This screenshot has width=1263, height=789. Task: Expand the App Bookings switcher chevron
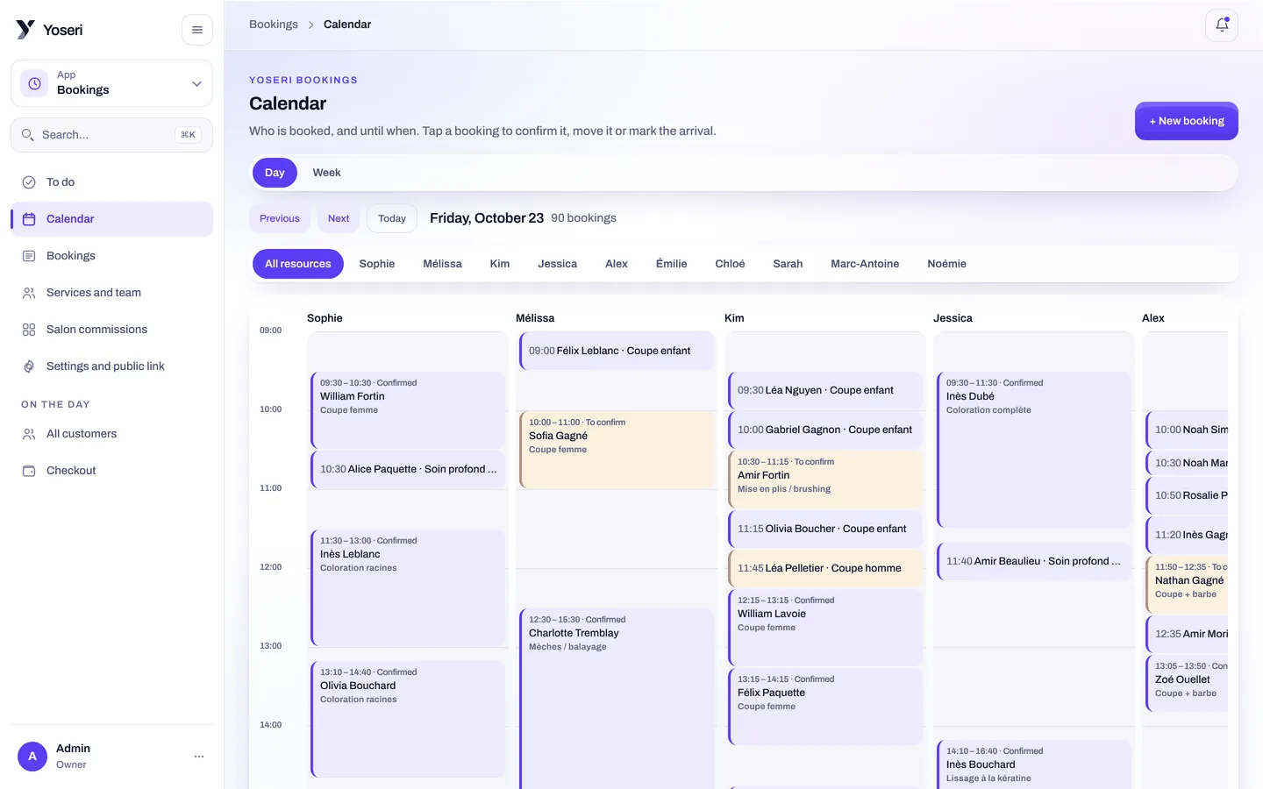(x=196, y=83)
